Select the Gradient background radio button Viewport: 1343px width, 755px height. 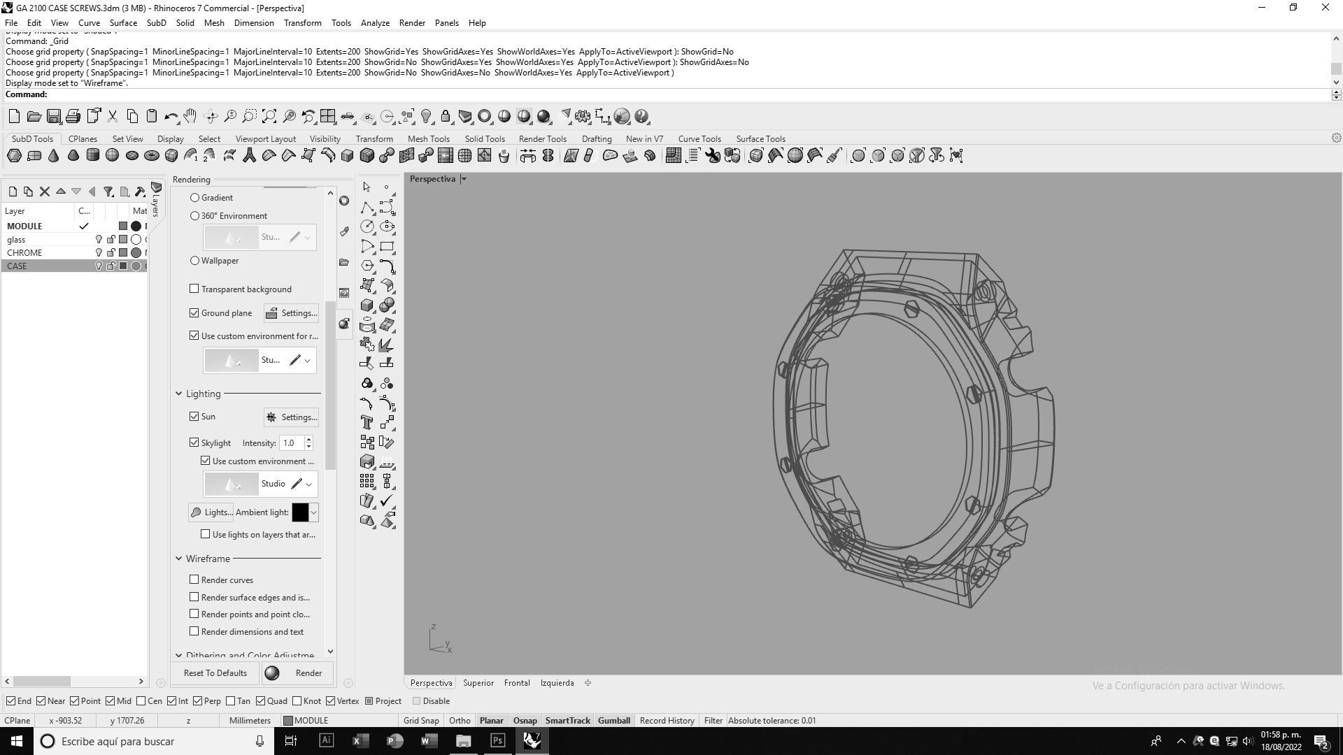(195, 198)
